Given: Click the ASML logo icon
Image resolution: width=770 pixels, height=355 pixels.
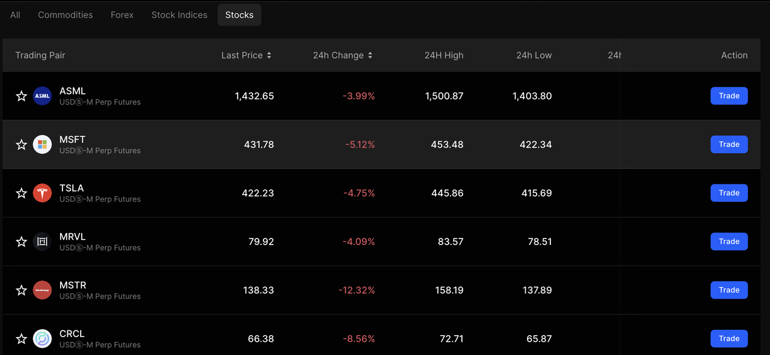Looking at the screenshot, I should coord(42,96).
